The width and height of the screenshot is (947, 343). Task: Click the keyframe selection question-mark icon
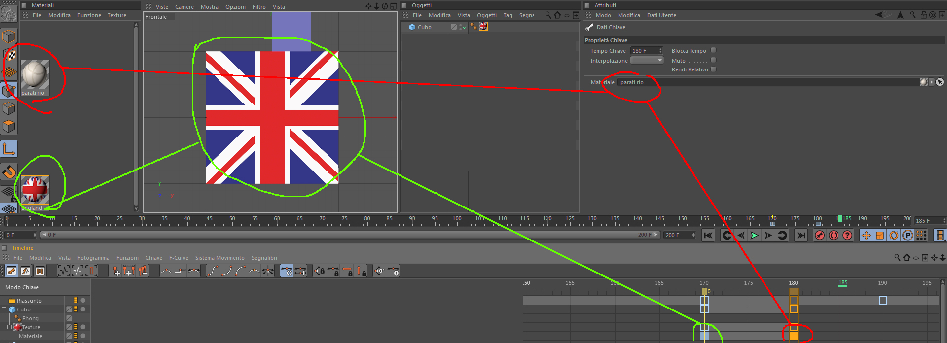(847, 236)
